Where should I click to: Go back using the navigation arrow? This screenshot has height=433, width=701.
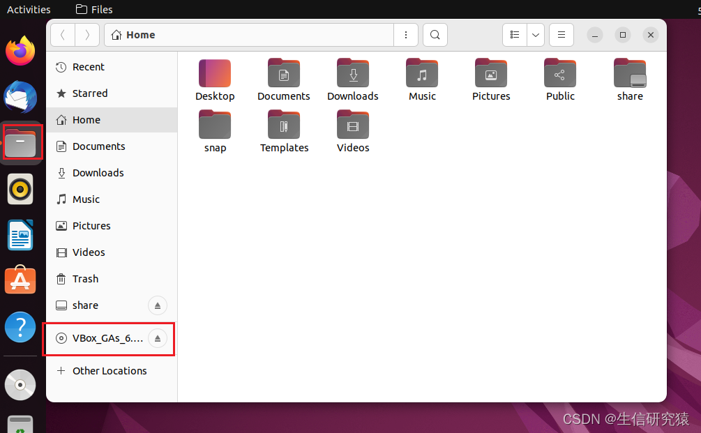[x=61, y=34]
